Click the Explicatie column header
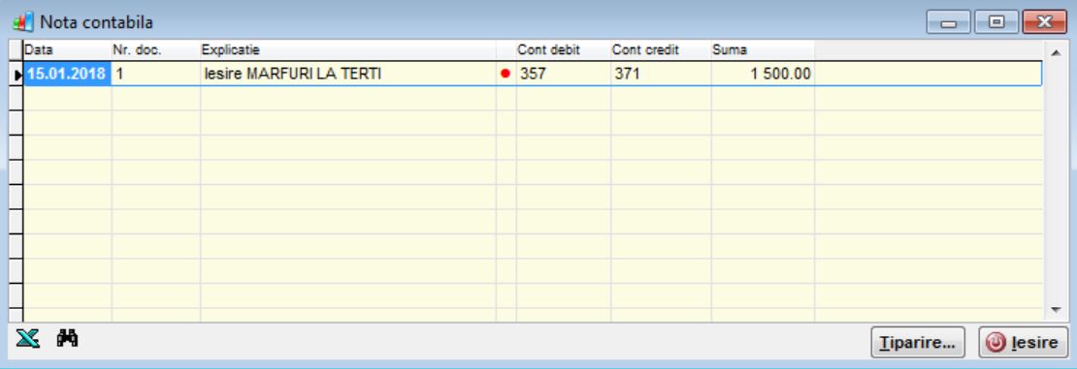 pyautogui.click(x=348, y=50)
